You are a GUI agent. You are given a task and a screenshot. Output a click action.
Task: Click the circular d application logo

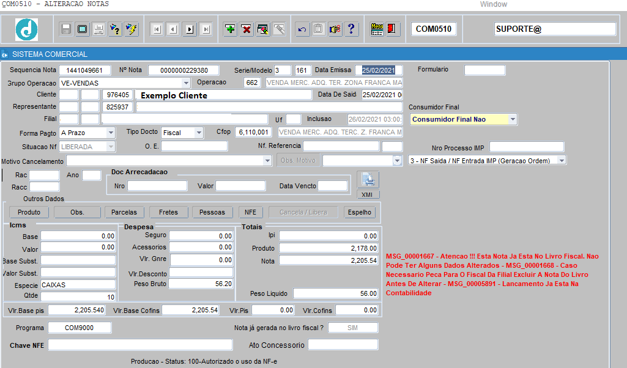(x=27, y=29)
